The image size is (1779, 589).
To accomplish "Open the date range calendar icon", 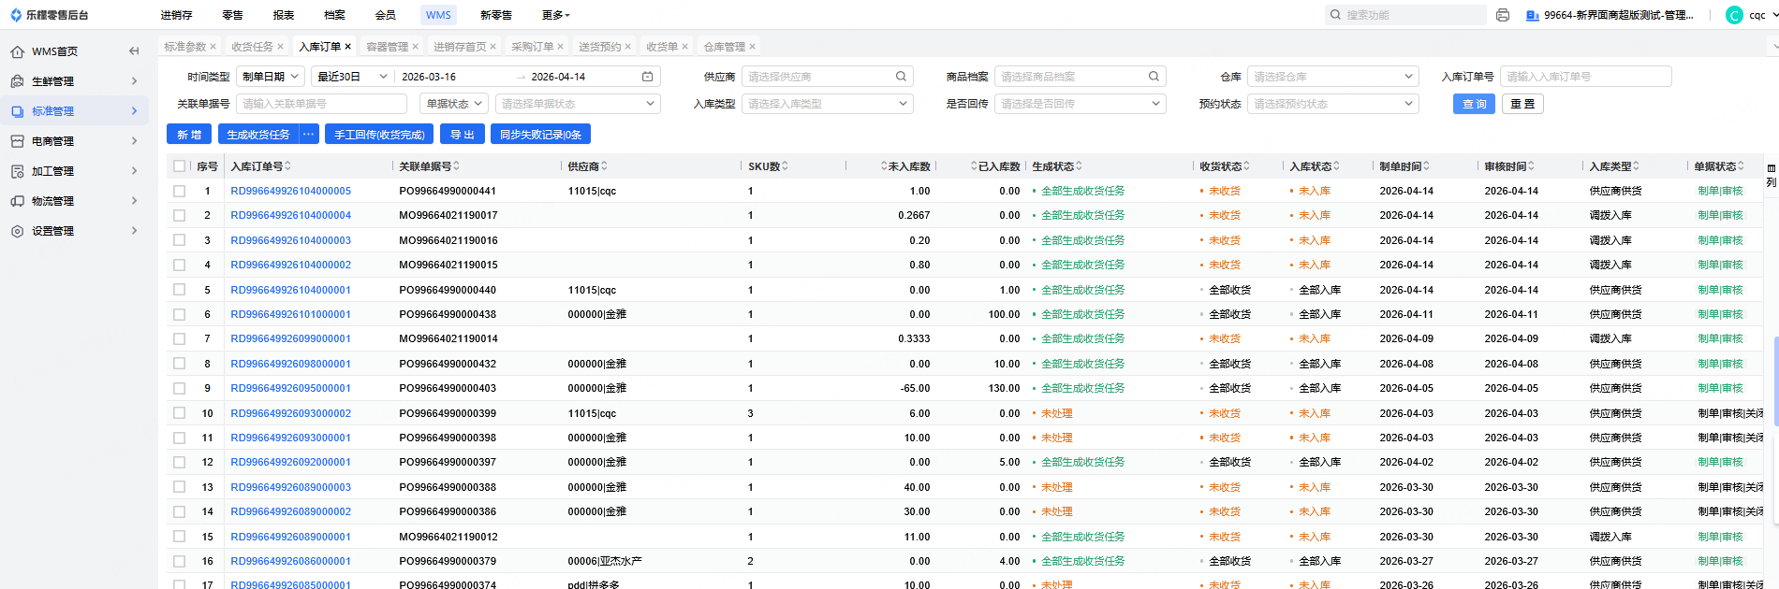I will pyautogui.click(x=647, y=77).
